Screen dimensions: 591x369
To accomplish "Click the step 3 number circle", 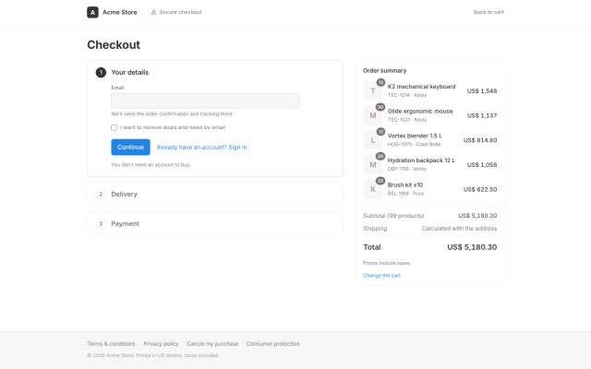I will (x=101, y=223).
